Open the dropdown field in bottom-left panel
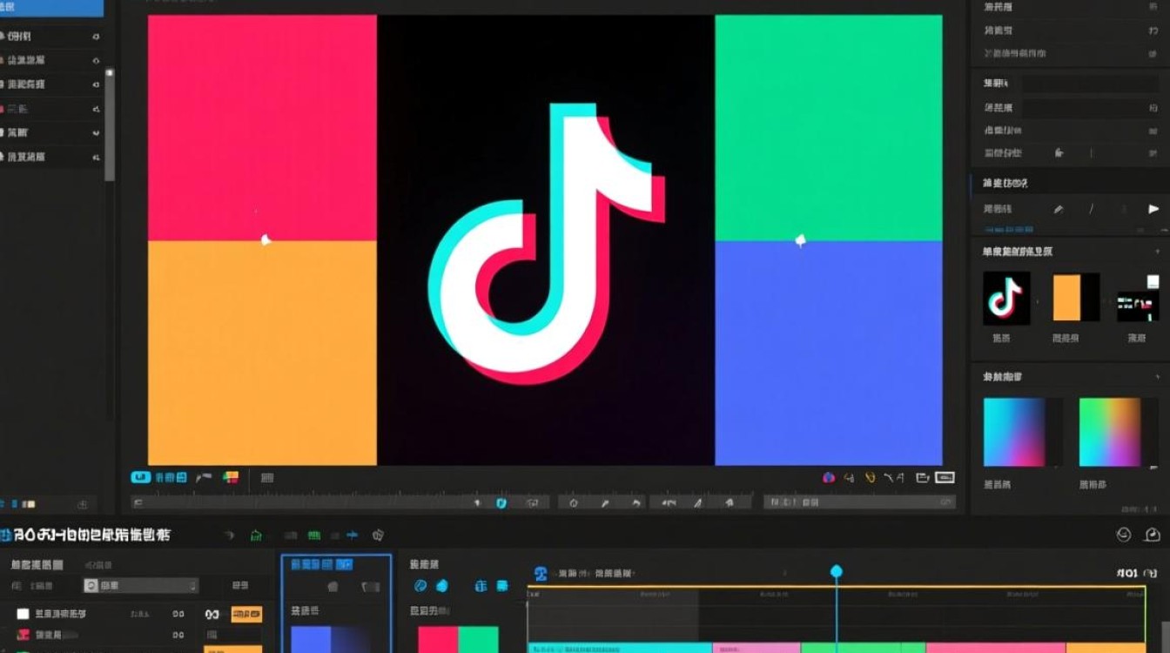Screen dimensions: 1170x653 tap(141, 586)
